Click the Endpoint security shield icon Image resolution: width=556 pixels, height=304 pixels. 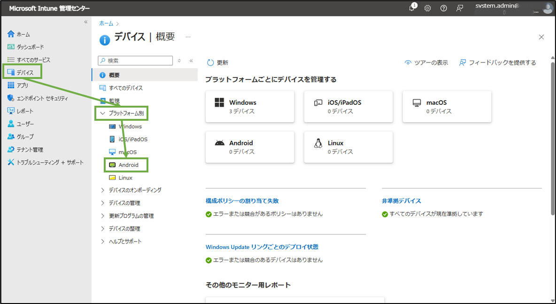pyautogui.click(x=11, y=98)
